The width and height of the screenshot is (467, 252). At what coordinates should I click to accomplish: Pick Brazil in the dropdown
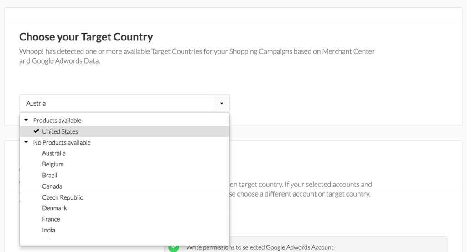(x=49, y=175)
